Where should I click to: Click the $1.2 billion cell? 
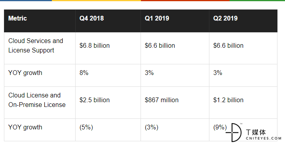click(x=243, y=103)
